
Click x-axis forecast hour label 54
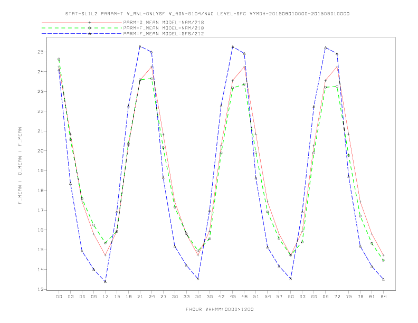[x=268, y=297]
